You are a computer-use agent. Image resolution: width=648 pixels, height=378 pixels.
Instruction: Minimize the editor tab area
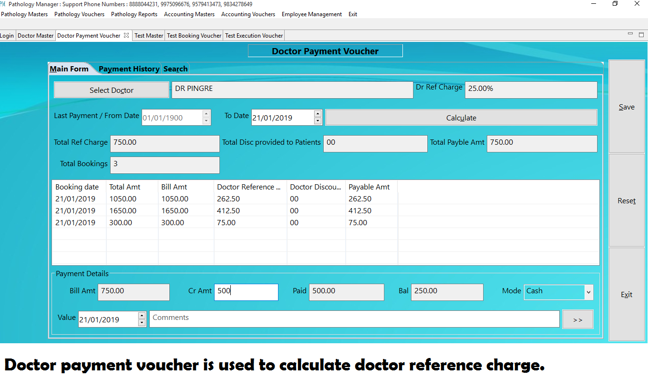coord(630,34)
